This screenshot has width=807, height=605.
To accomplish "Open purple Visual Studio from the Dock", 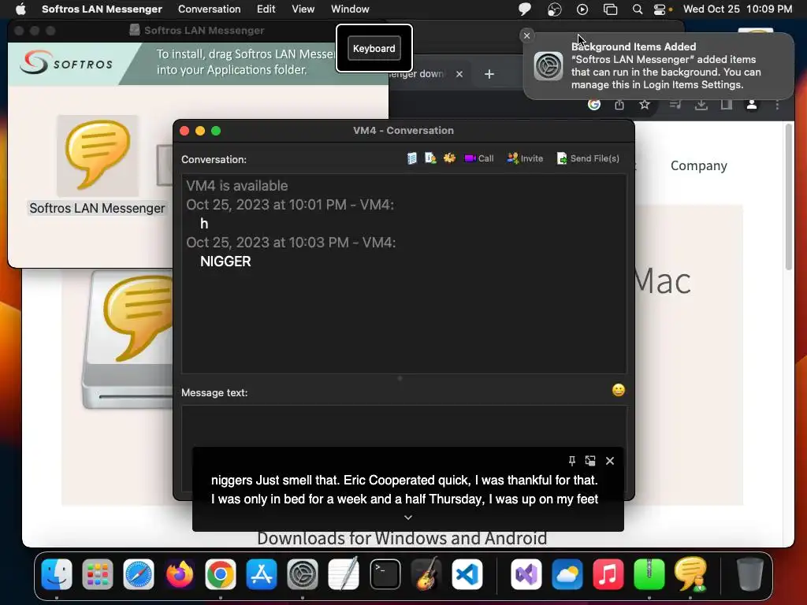I will (x=526, y=574).
